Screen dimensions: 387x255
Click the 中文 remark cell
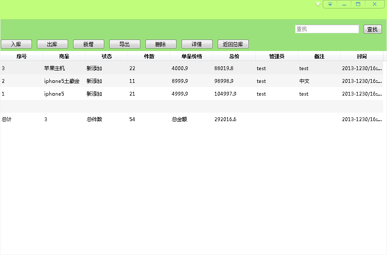click(304, 81)
